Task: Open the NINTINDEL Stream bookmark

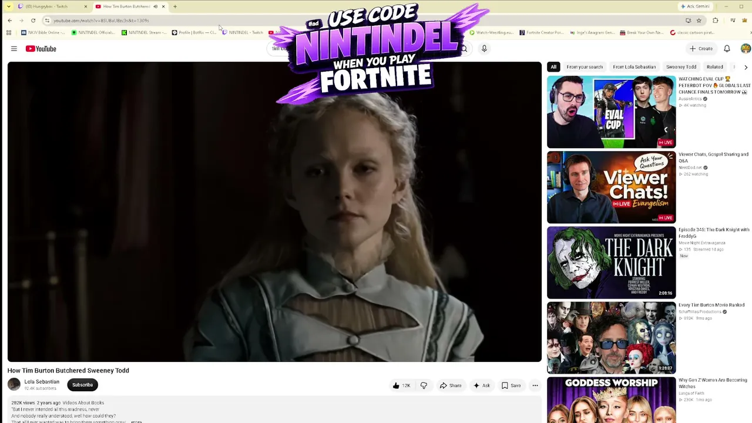Action: [144, 32]
